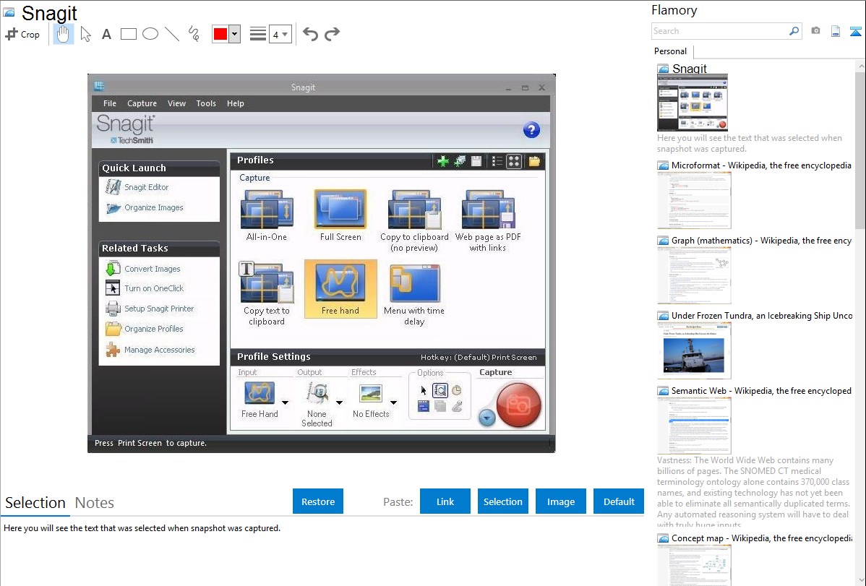
Task: Click the camera snapshot icon
Action: click(815, 31)
